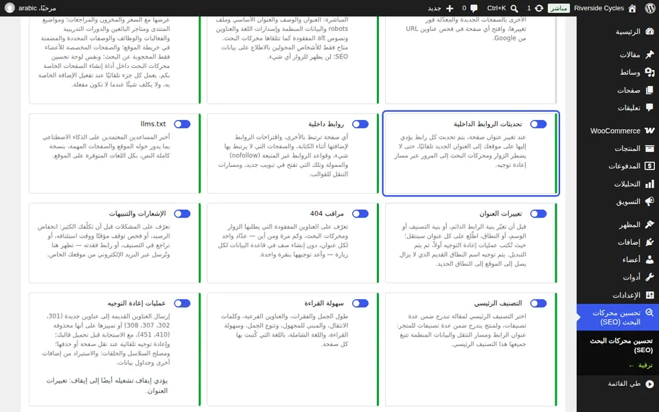Open the WooCommerce menu
This screenshot has width=659, height=412.
coord(618,130)
